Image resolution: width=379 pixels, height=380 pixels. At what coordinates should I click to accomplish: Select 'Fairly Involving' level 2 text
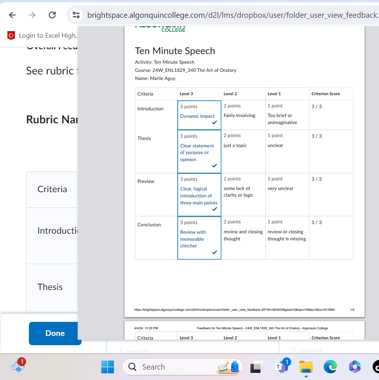point(239,116)
